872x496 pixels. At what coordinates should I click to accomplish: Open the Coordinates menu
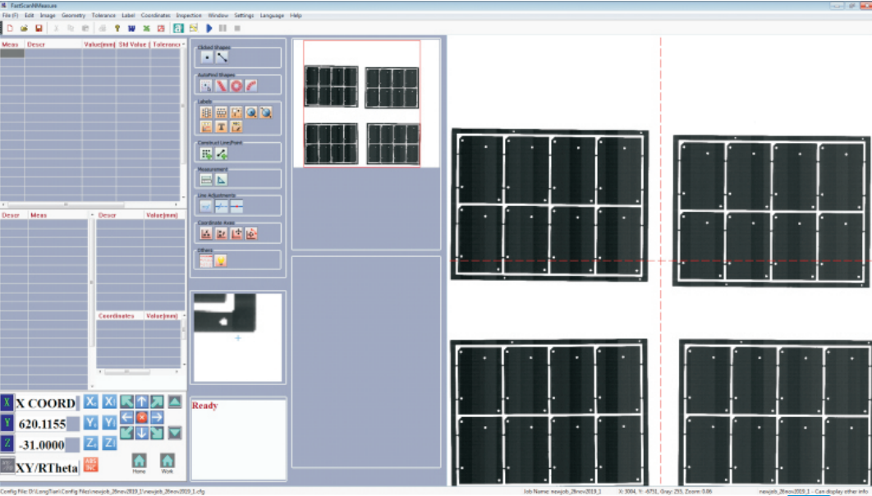click(x=156, y=16)
